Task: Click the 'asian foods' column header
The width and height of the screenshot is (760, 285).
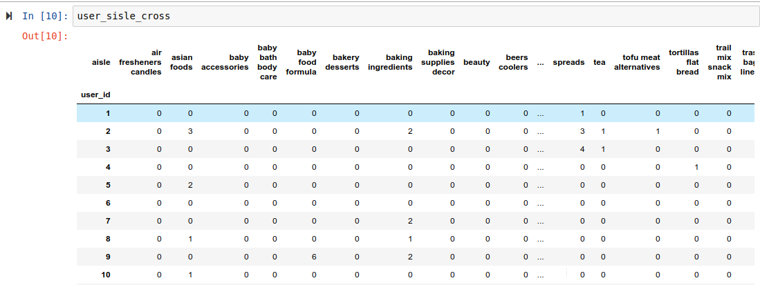Action: pyautogui.click(x=182, y=62)
